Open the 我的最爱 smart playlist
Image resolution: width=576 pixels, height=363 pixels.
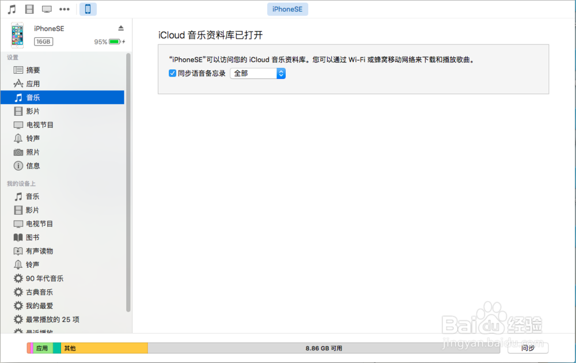tap(62, 306)
